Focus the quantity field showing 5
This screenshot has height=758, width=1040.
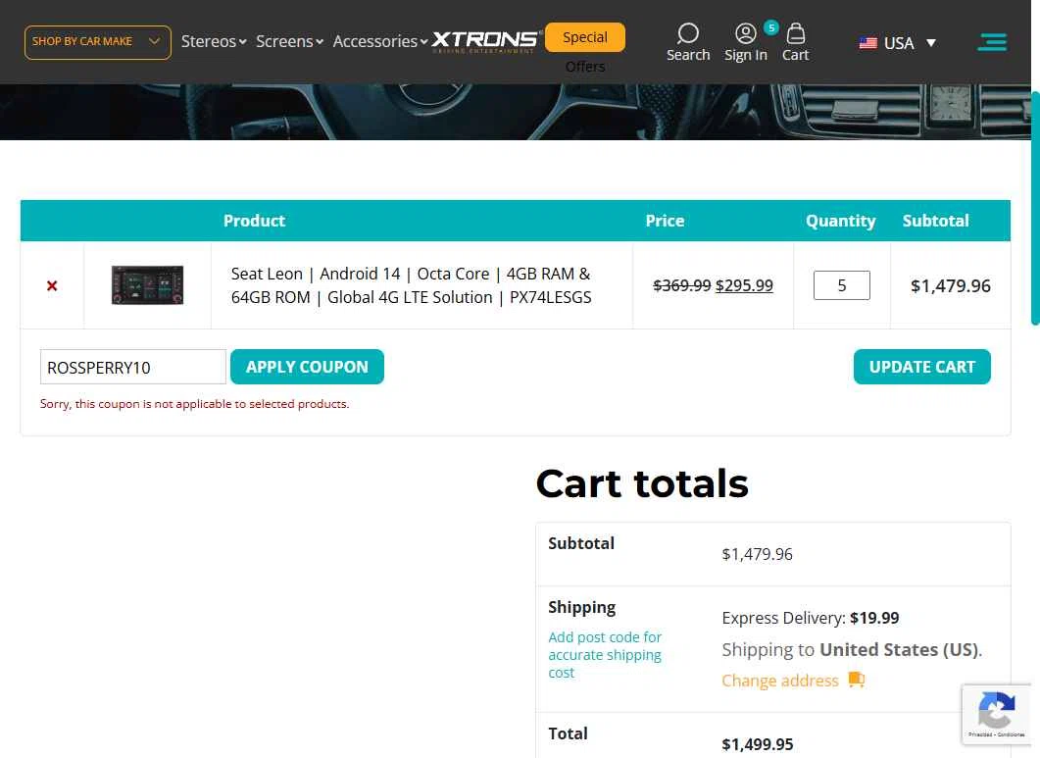click(x=842, y=285)
